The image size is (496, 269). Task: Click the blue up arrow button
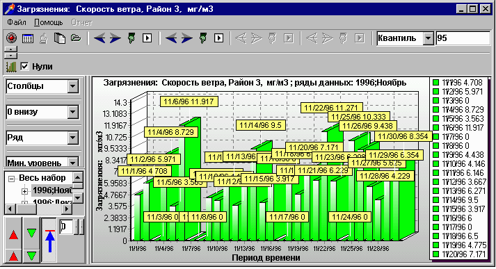[x=49, y=241]
